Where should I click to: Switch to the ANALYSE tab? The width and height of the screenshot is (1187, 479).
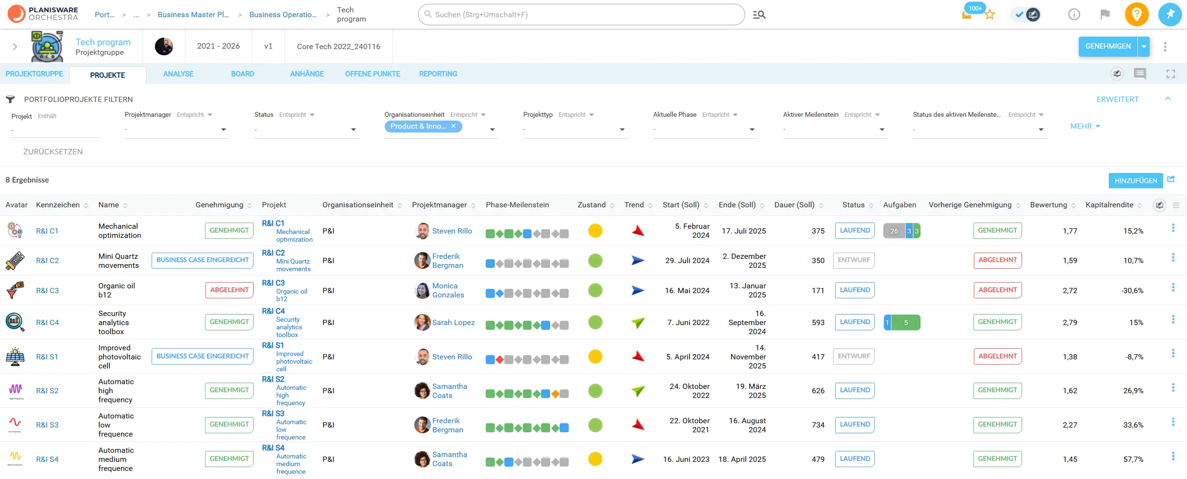[x=178, y=74]
